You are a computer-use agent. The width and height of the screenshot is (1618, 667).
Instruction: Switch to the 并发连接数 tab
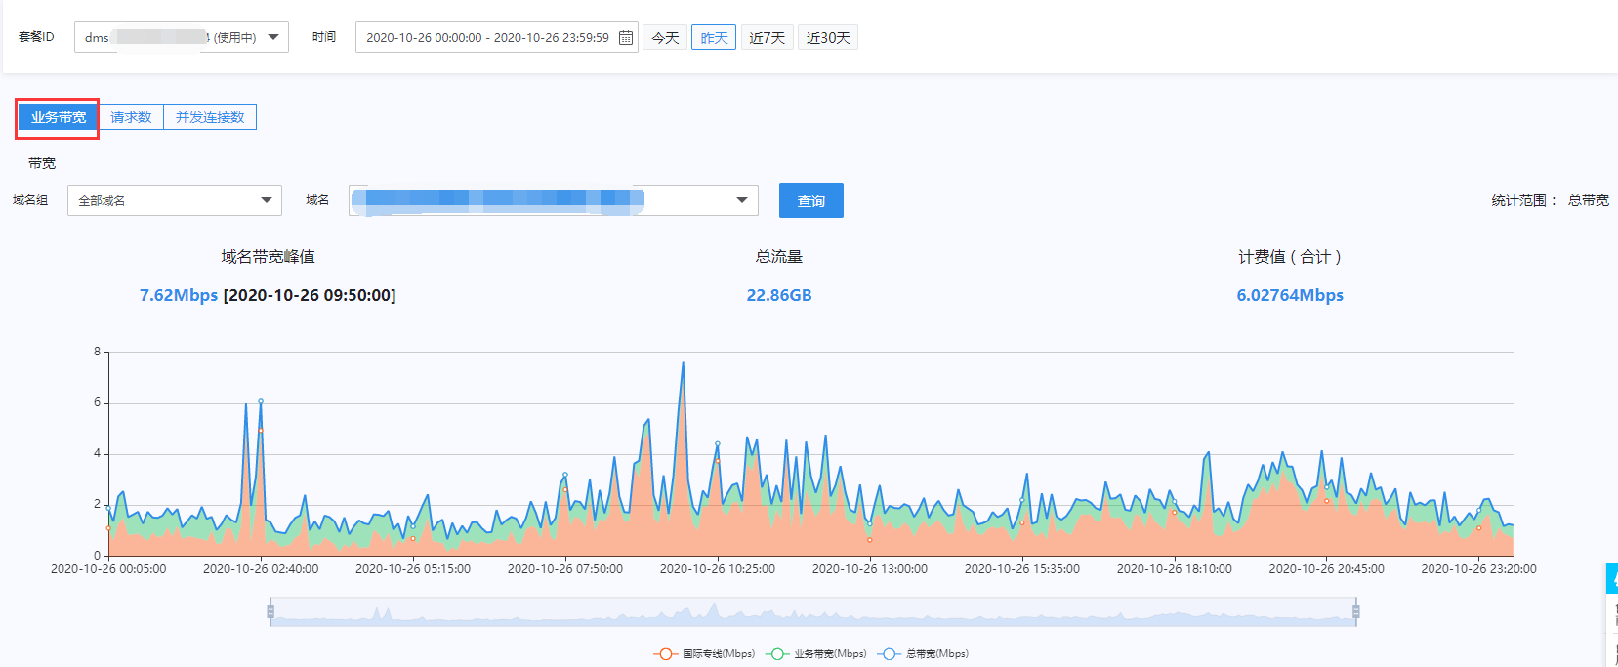pyautogui.click(x=210, y=117)
